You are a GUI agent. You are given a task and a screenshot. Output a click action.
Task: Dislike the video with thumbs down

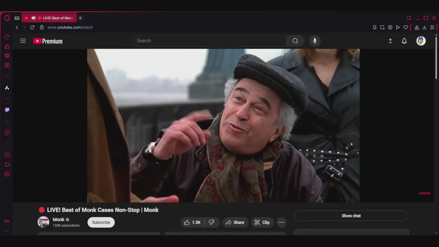(212, 222)
